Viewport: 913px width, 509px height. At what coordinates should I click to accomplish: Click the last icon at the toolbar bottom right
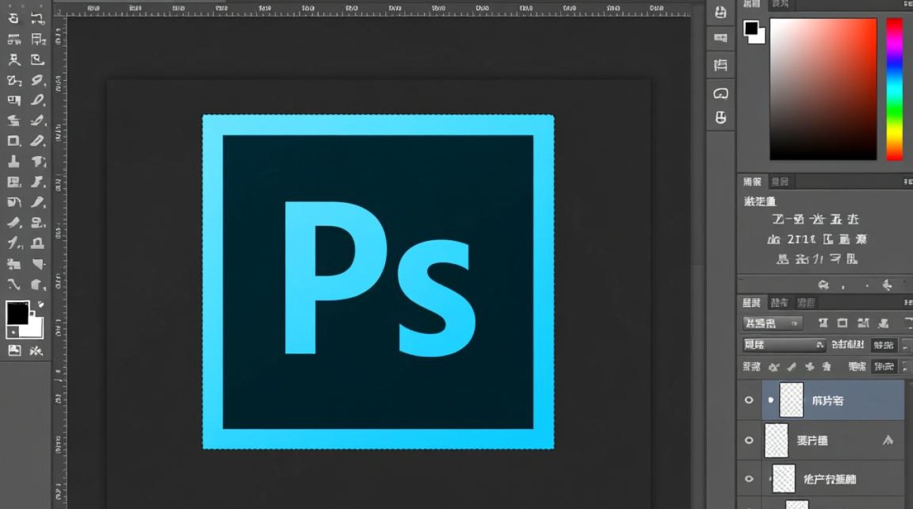[37, 350]
